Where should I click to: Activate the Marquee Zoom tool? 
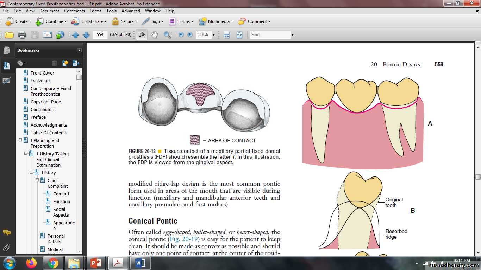coord(167,35)
